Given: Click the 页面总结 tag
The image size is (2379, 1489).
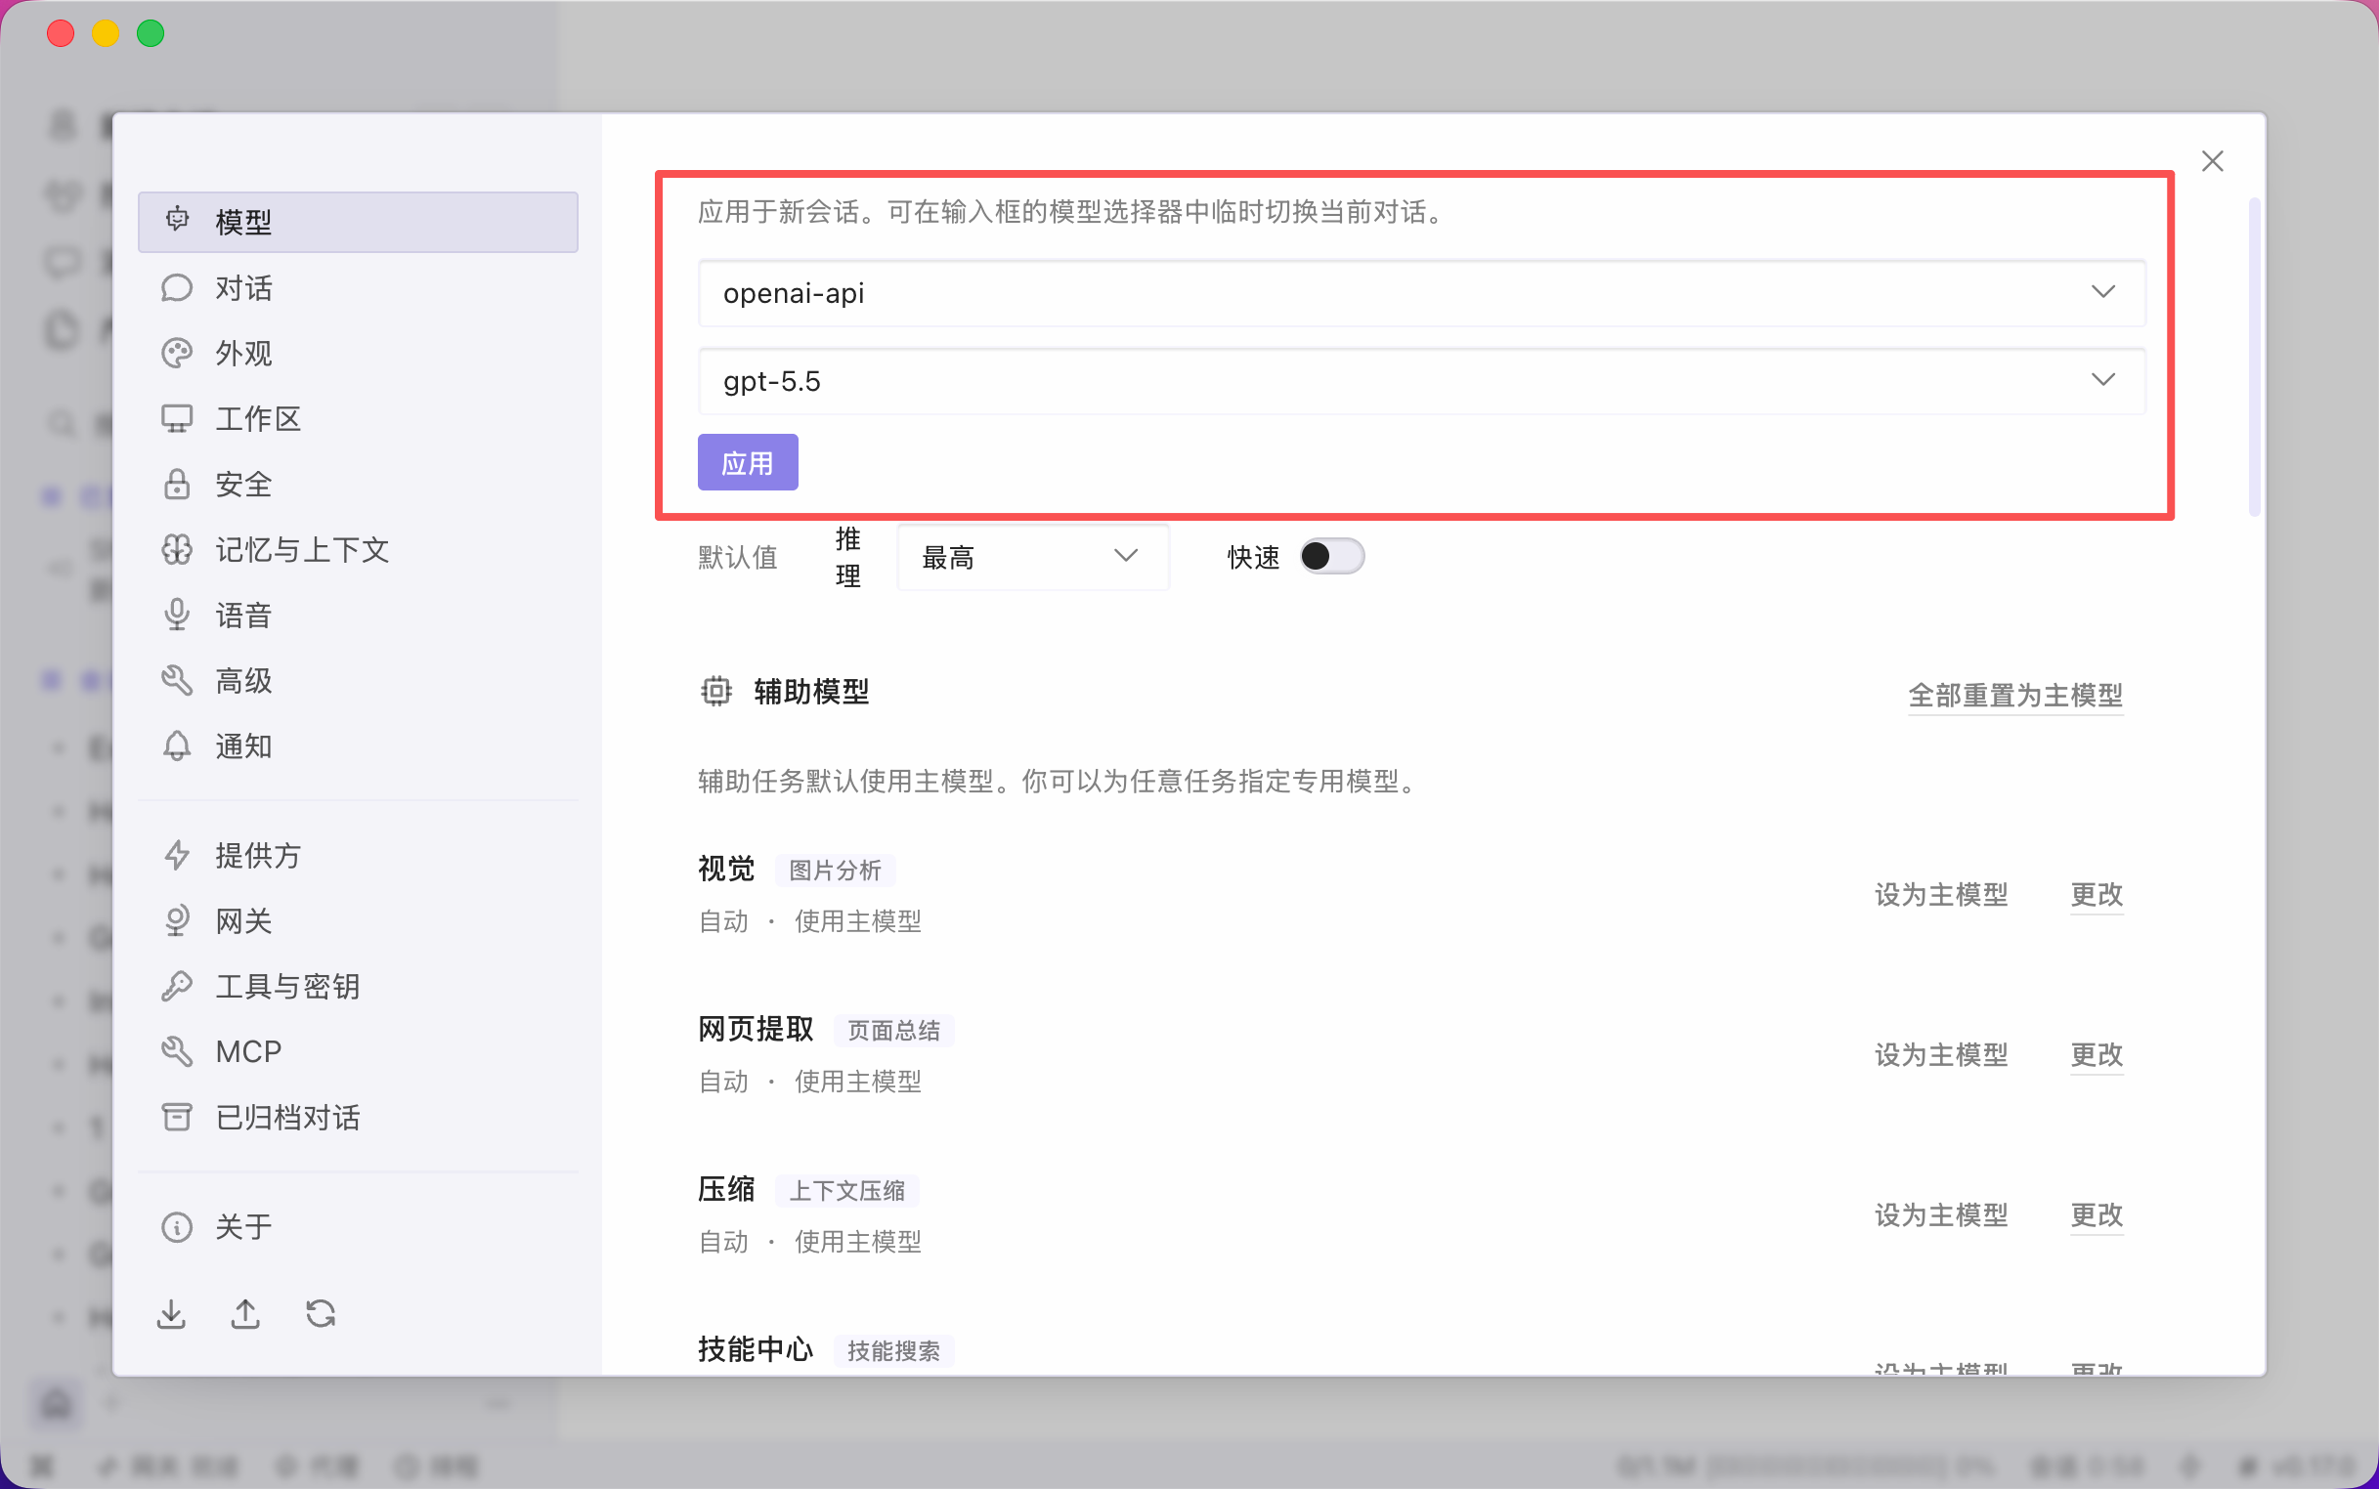Looking at the screenshot, I should [x=893, y=1031].
